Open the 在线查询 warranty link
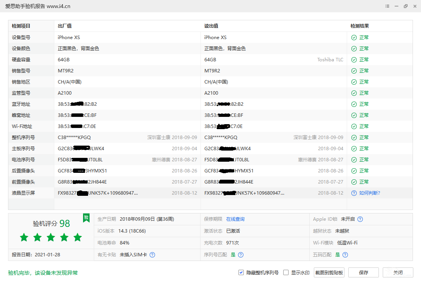Screen dimensions: 421x287 [235, 219]
